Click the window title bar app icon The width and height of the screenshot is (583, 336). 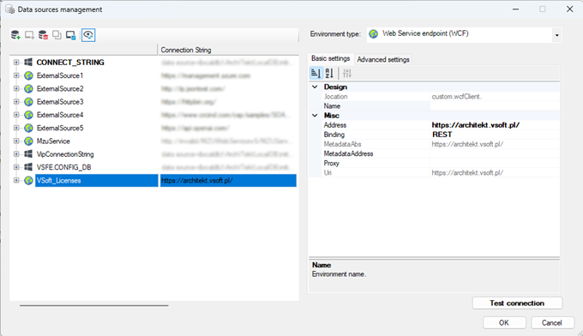(10, 9)
